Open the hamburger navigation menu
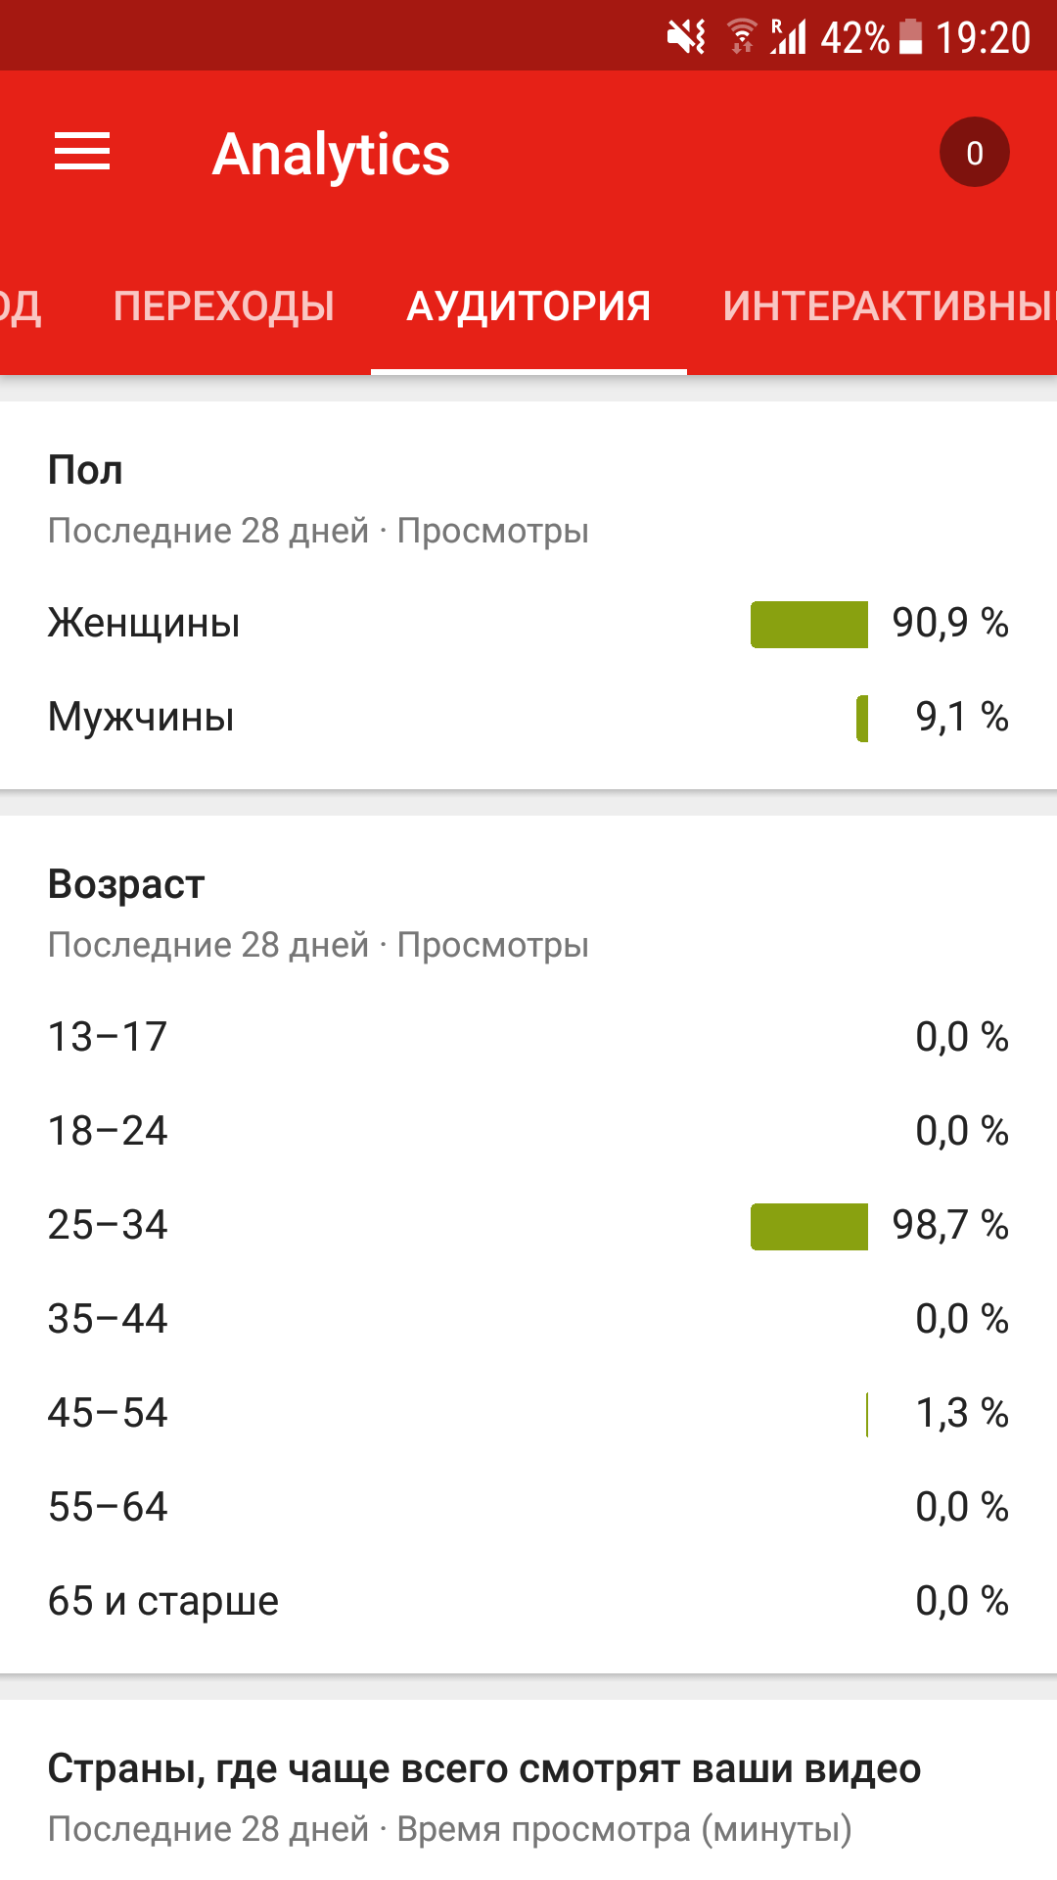The height and width of the screenshot is (1880, 1057). 82,153
